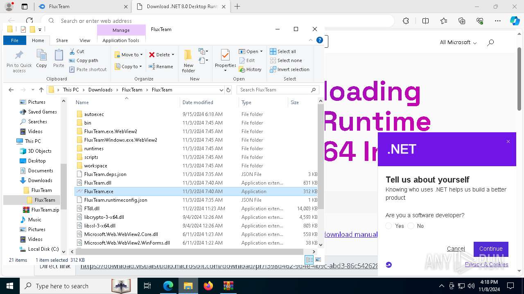Viewport: 524px width, 294px height.
Task: Click Select all in ribbon
Action: pyautogui.click(x=283, y=51)
